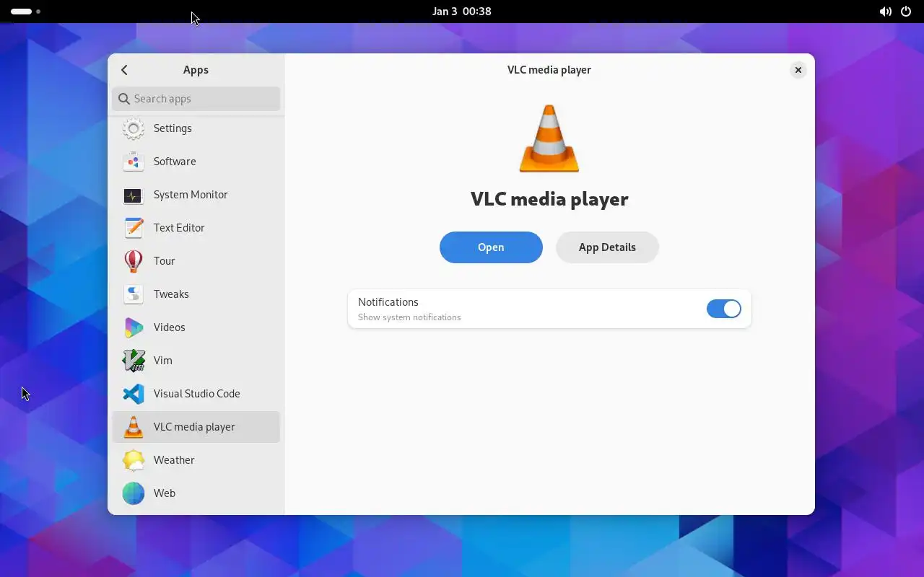Click the bold VLC media player heading

tap(549, 199)
